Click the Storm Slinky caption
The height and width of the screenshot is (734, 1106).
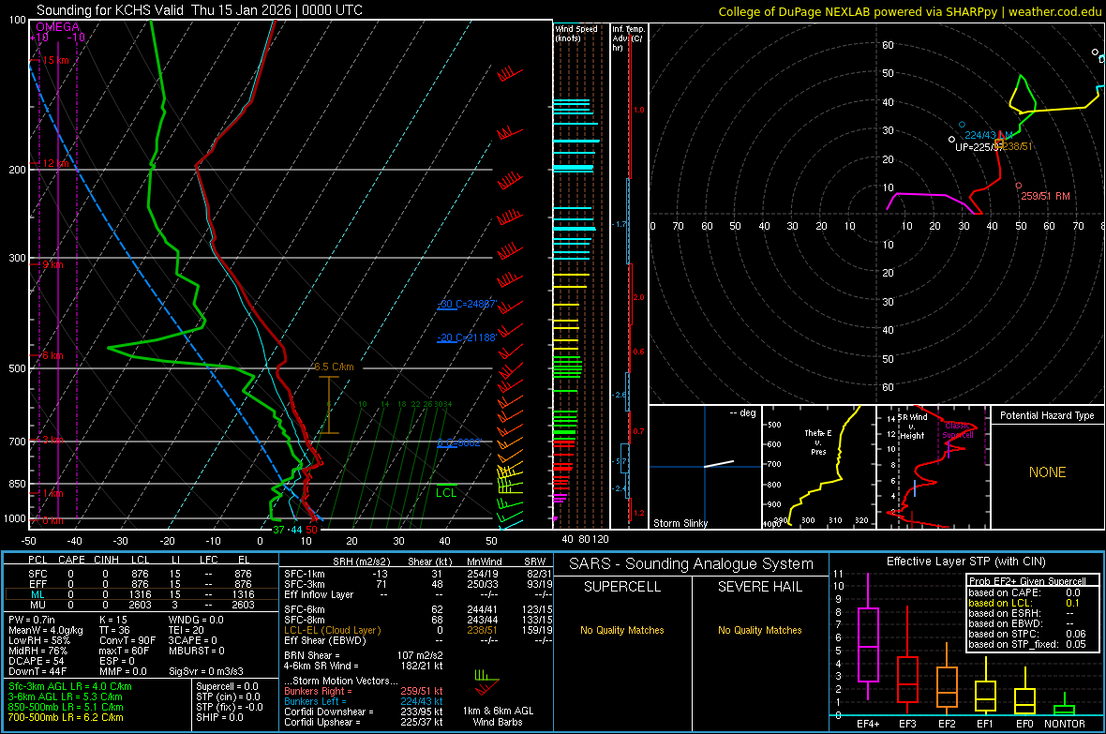(x=680, y=523)
